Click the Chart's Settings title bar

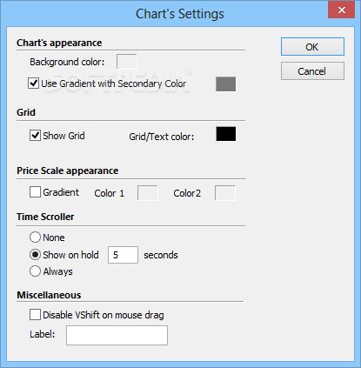[x=180, y=14]
